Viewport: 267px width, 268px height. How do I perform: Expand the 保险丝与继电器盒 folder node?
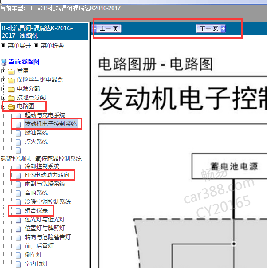[x=3, y=80]
